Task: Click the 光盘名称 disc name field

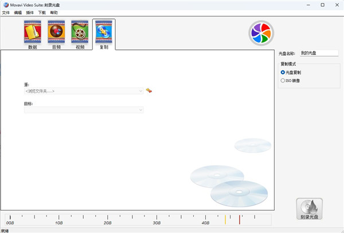Action: tap(319, 53)
